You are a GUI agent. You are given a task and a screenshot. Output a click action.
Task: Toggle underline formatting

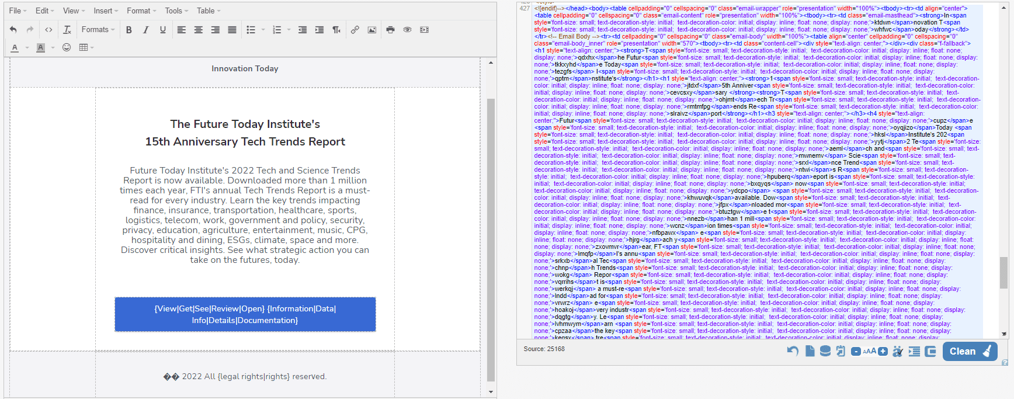pyautogui.click(x=163, y=30)
